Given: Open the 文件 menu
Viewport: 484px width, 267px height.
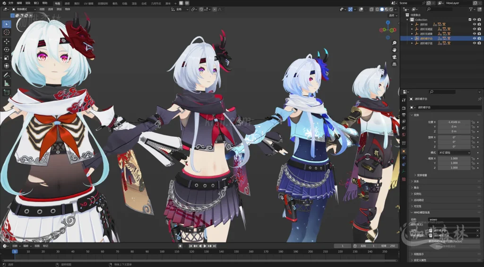Looking at the screenshot, I should click(11, 3).
